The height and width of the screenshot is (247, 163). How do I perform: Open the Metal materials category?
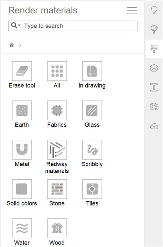pyautogui.click(x=22, y=150)
